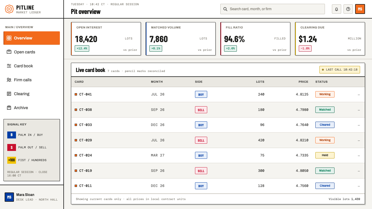Click the search card, month, or firm field
Image resolution: width=372 pixels, height=209 pixels.
click(273, 9)
